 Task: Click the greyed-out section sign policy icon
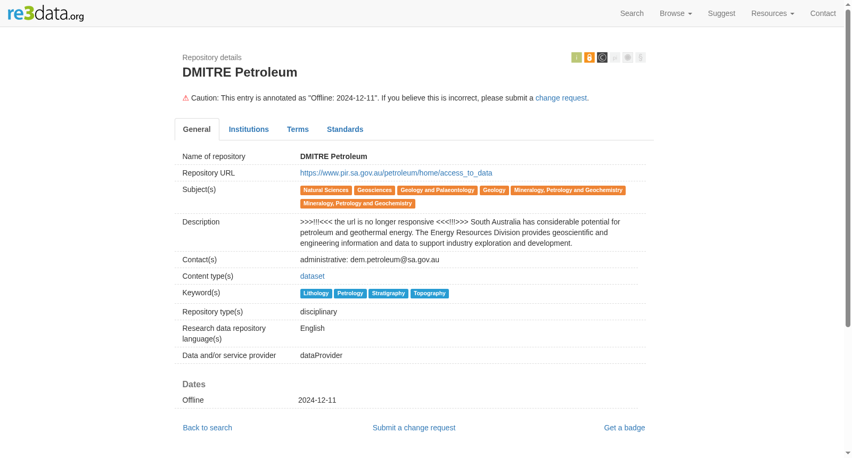click(640, 57)
